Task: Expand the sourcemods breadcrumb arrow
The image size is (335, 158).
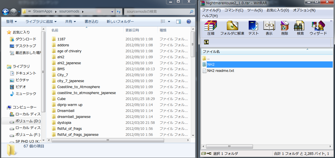Action: pyautogui.click(x=83, y=12)
